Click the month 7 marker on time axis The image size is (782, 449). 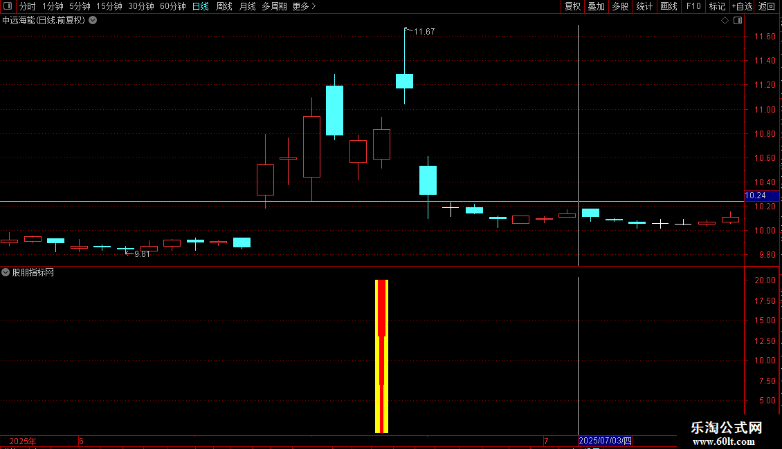click(x=546, y=441)
